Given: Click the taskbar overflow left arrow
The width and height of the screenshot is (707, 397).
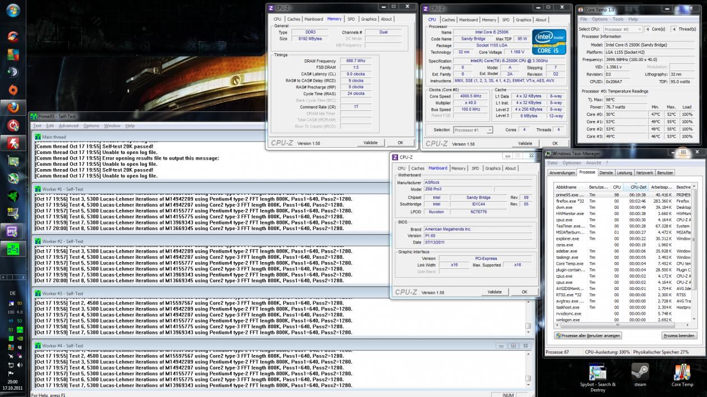Looking at the screenshot, I should click(3, 277).
